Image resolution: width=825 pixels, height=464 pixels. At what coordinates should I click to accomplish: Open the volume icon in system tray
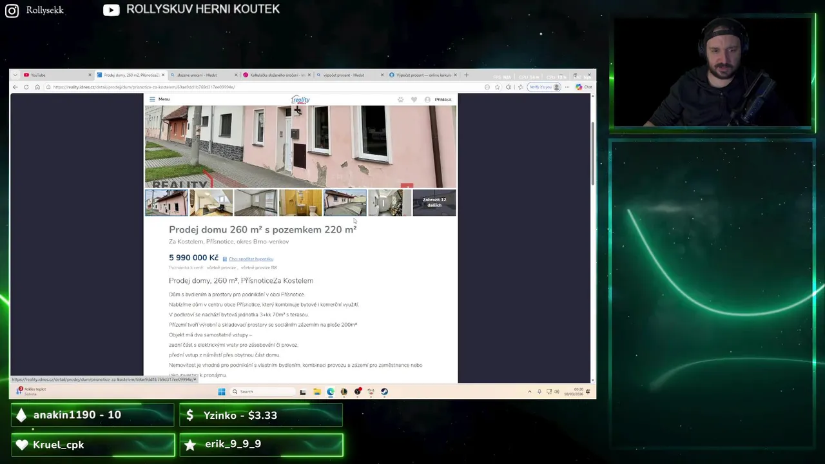557,391
